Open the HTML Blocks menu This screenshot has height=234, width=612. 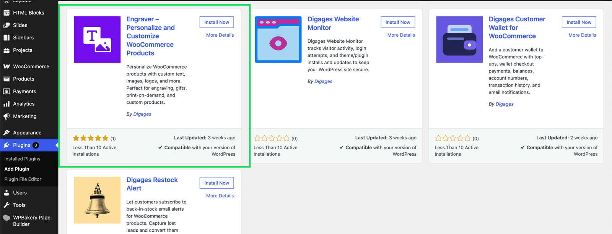tap(29, 13)
